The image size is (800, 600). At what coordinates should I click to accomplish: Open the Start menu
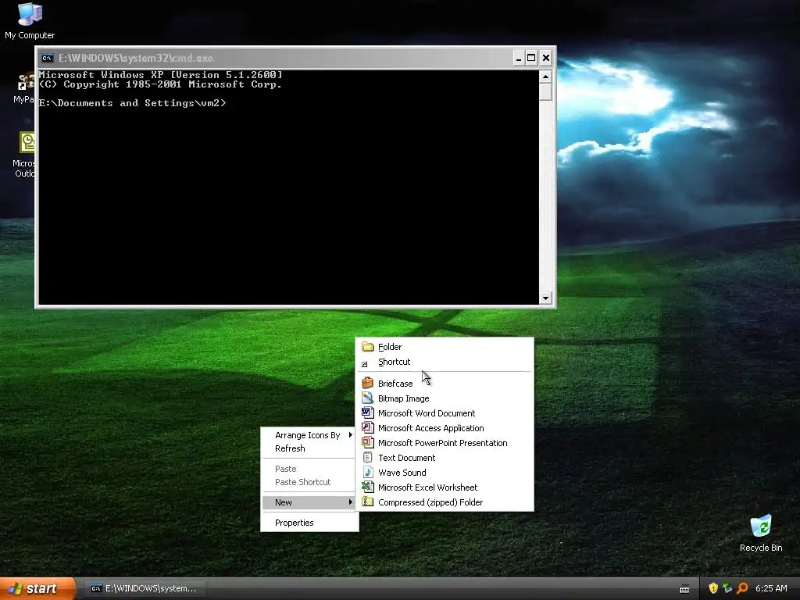pyautogui.click(x=37, y=588)
